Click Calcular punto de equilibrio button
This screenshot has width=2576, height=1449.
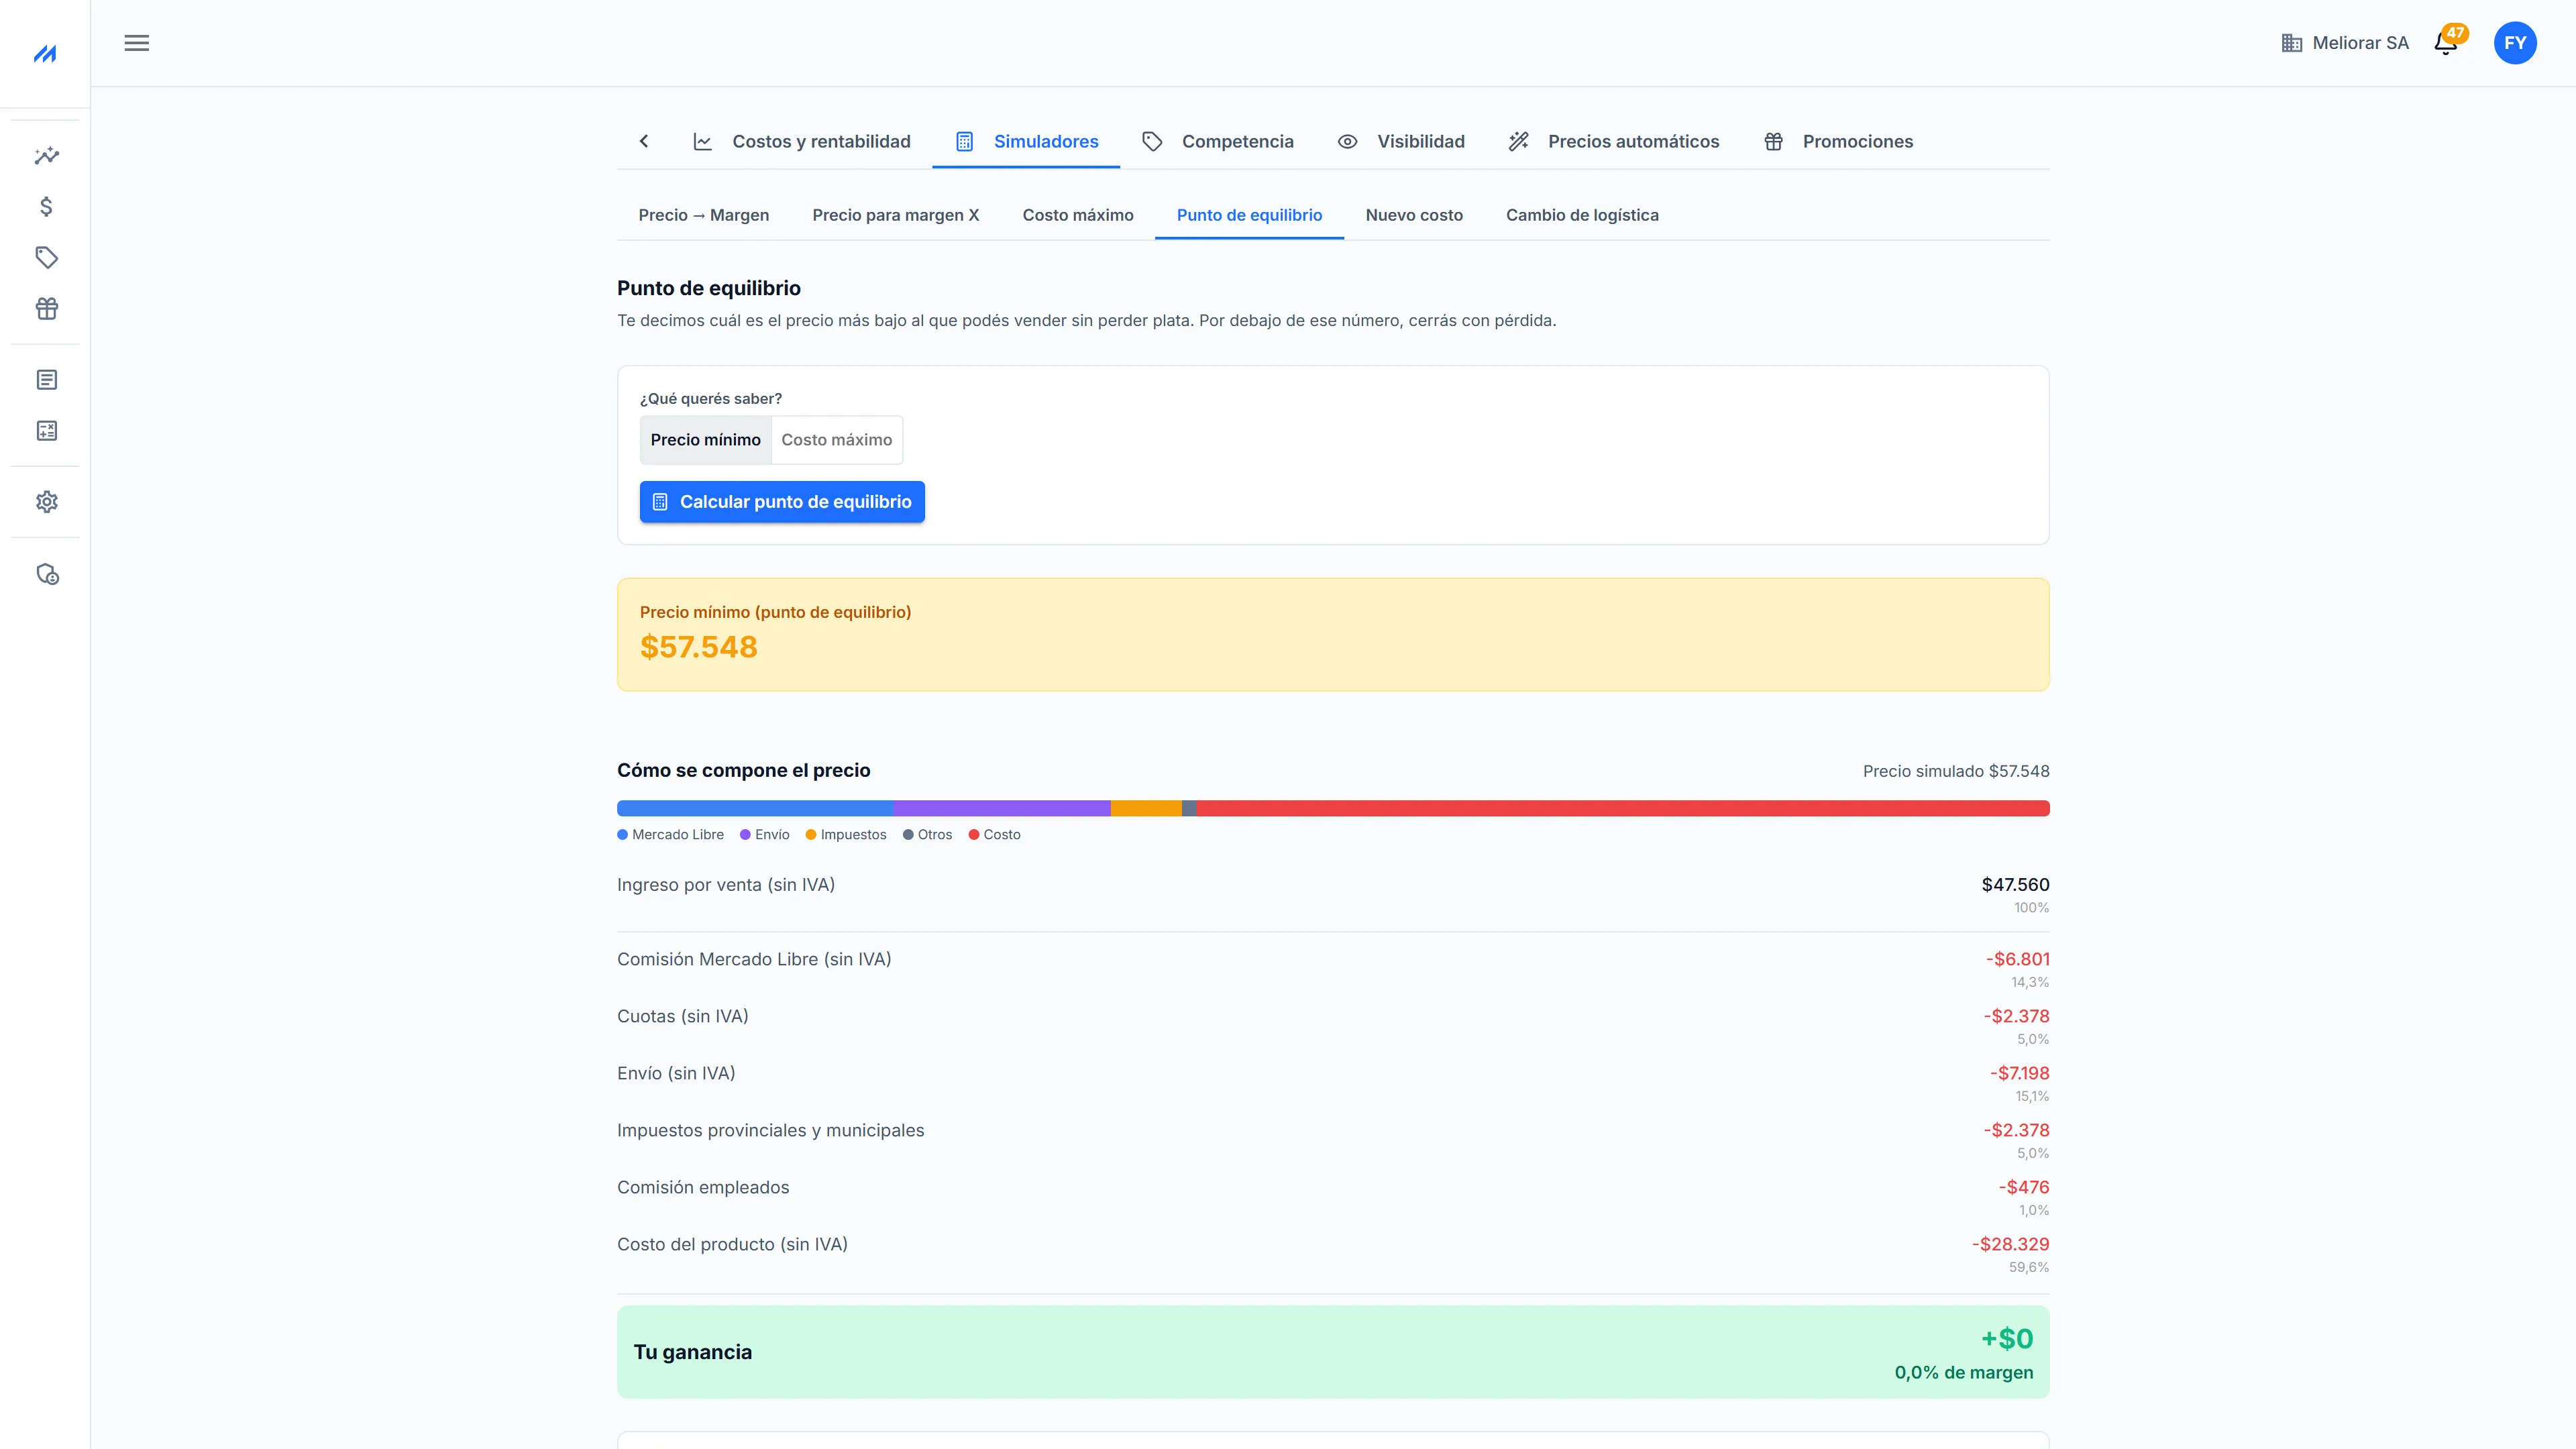coord(782,502)
